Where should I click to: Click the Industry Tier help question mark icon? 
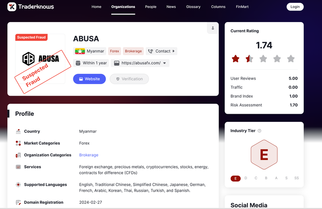(x=259, y=131)
